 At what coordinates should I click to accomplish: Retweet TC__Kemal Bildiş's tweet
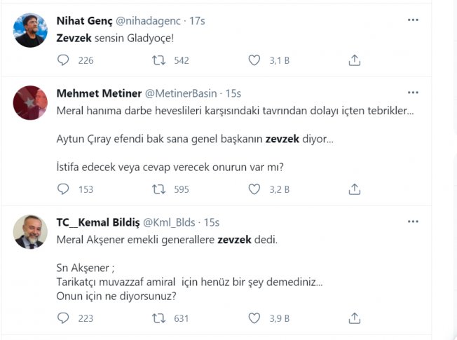(158, 318)
